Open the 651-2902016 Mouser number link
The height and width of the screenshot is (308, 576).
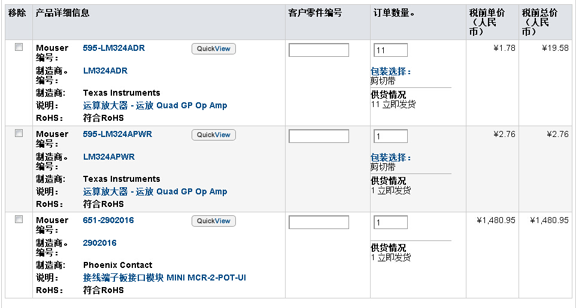coord(108,220)
